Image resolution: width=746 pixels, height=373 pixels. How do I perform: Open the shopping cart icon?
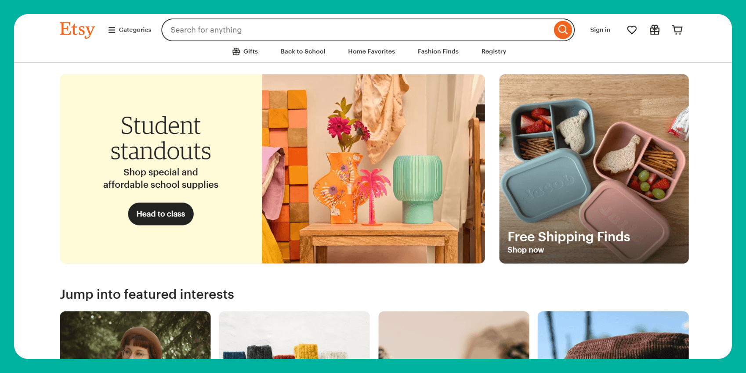pos(677,30)
